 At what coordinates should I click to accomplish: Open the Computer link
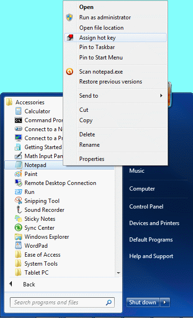pyautogui.click(x=142, y=189)
